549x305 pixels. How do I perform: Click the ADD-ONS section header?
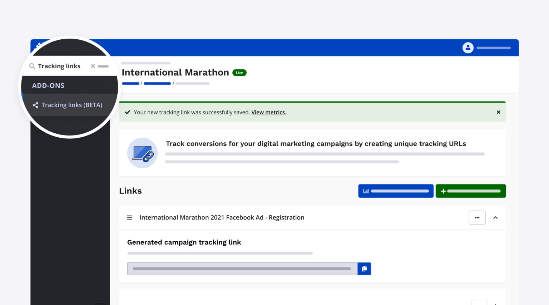click(48, 85)
